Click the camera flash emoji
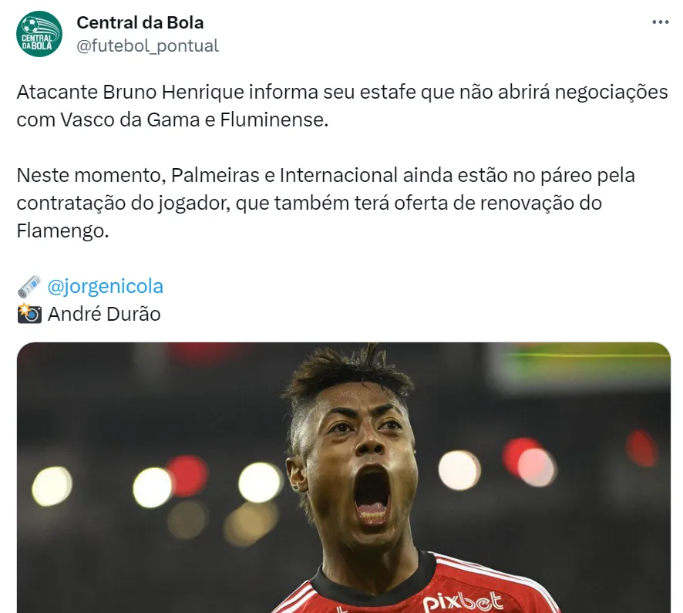 pyautogui.click(x=29, y=314)
